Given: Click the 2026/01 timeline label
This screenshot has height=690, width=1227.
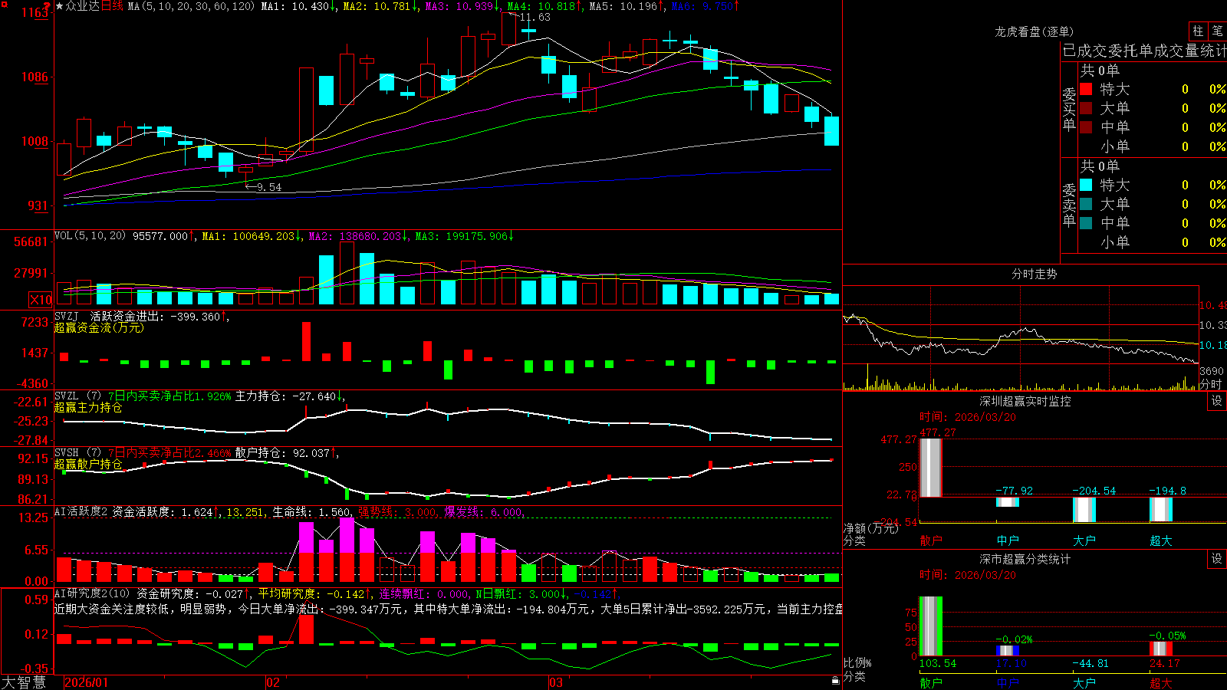Looking at the screenshot, I should pyautogui.click(x=87, y=682).
